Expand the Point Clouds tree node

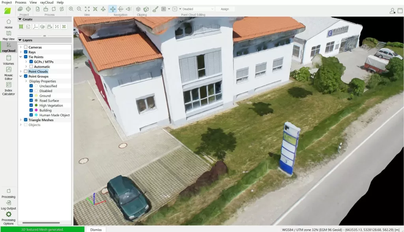21,72
